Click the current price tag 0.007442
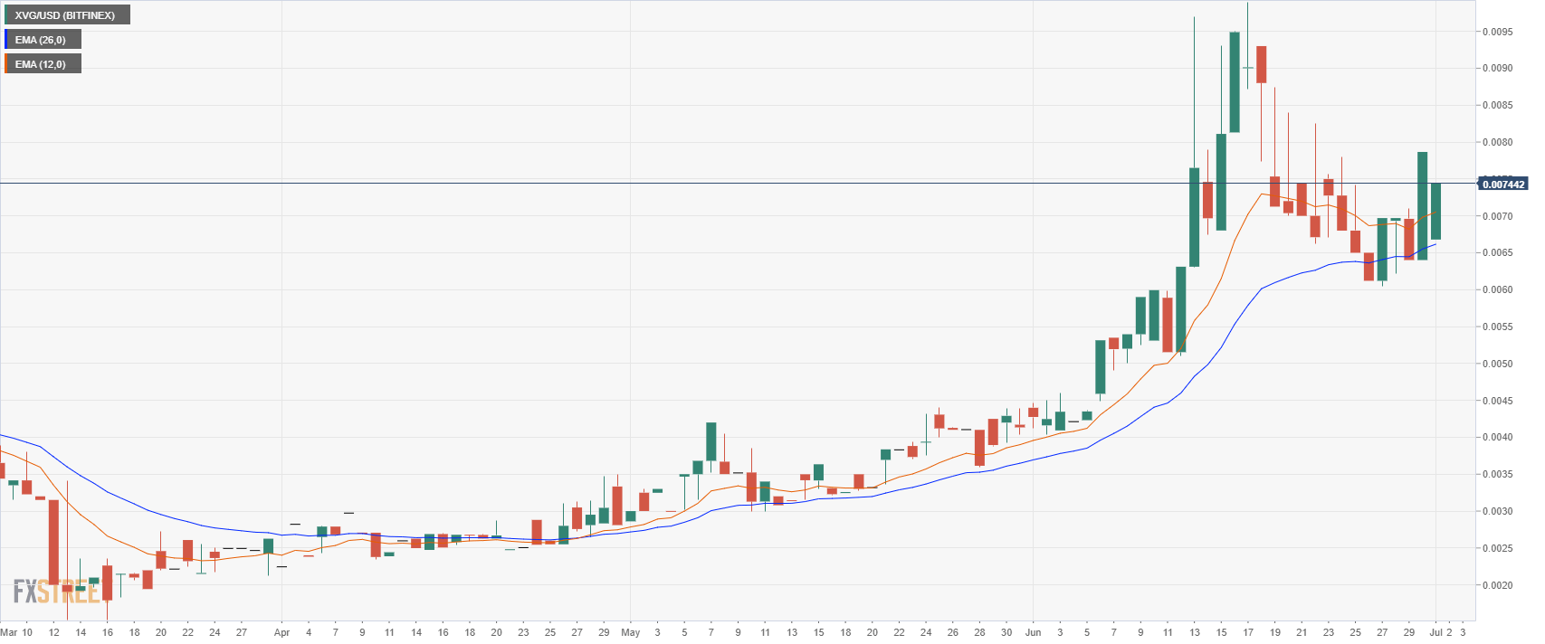This screenshot has width=1545, height=644. [1502, 185]
